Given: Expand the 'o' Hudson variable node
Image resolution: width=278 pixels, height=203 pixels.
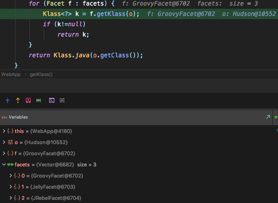Looking at the screenshot, I should 4,142.
